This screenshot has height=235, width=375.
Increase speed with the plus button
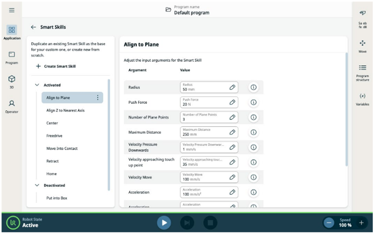tap(361, 223)
